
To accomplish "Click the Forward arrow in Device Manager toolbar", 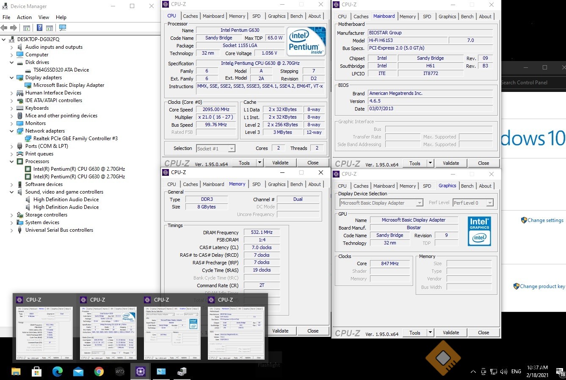I will pyautogui.click(x=14, y=28).
